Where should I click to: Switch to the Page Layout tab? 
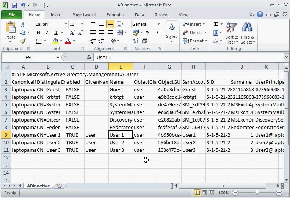tap(84, 15)
